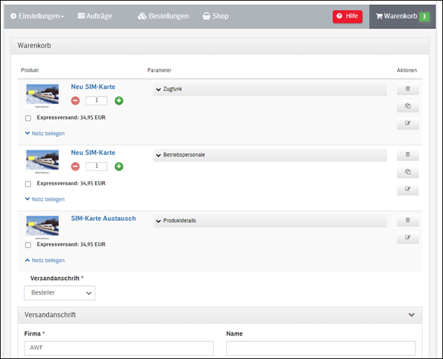Click the SIM-Karte Austausch product thumbnail
The image size is (443, 359).
[x=42, y=227]
